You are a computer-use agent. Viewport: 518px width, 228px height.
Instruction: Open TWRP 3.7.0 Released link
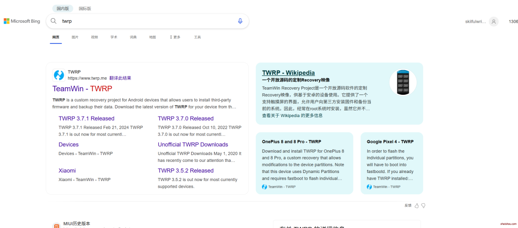[x=186, y=119]
